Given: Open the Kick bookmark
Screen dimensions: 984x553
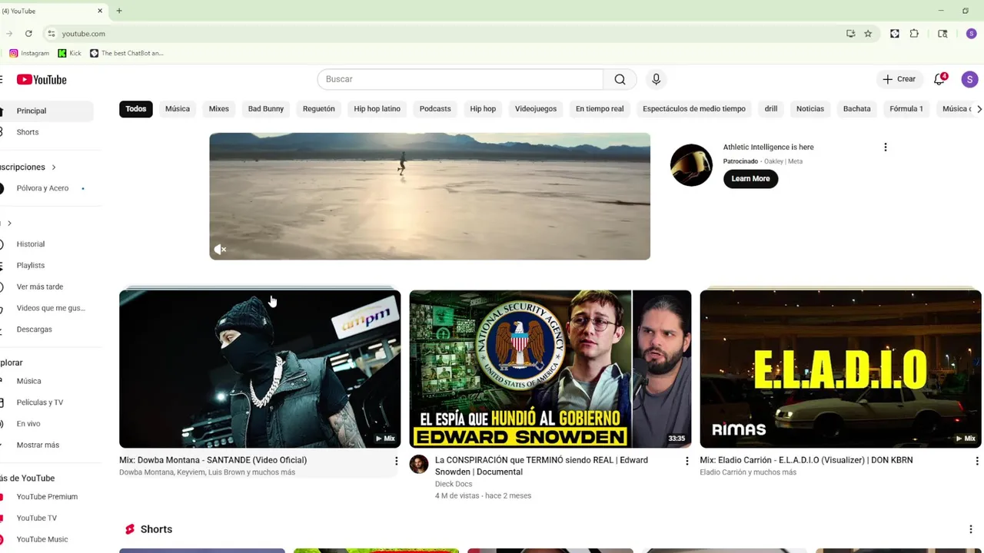Looking at the screenshot, I should tap(69, 53).
